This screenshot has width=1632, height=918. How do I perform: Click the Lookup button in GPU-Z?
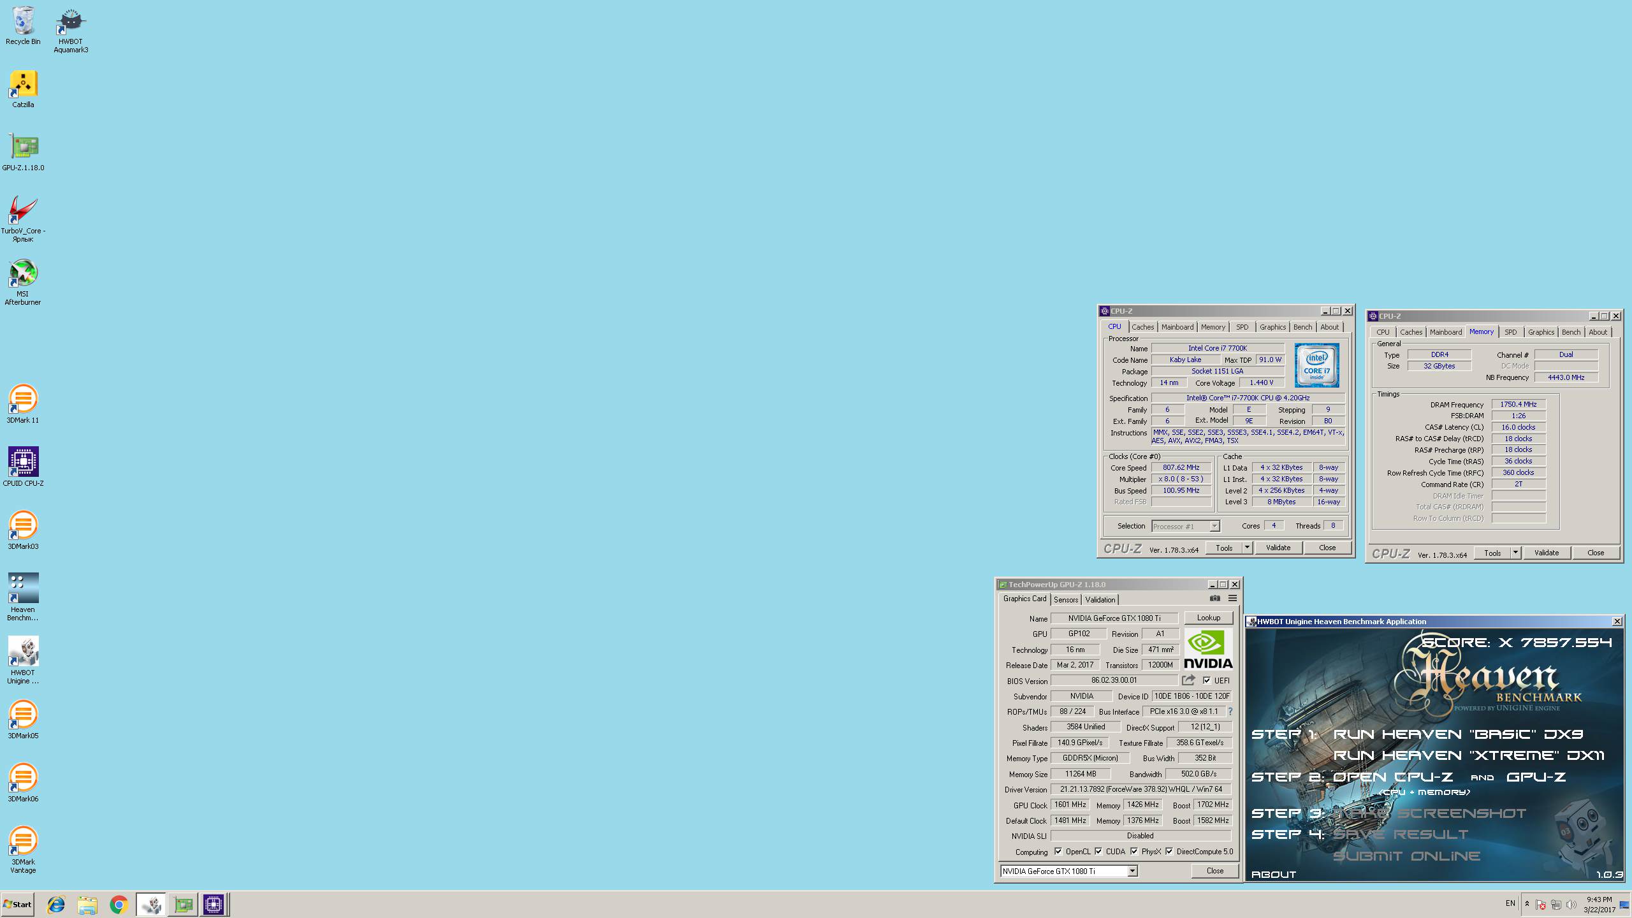(x=1208, y=618)
